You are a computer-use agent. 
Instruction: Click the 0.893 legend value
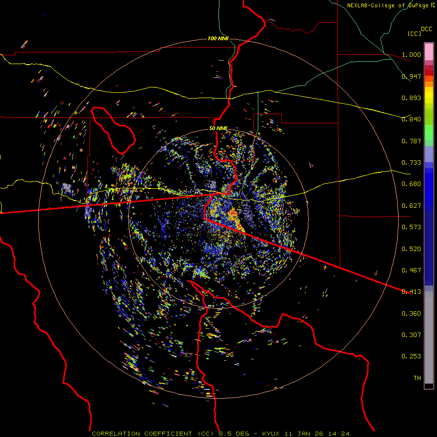[x=411, y=98]
